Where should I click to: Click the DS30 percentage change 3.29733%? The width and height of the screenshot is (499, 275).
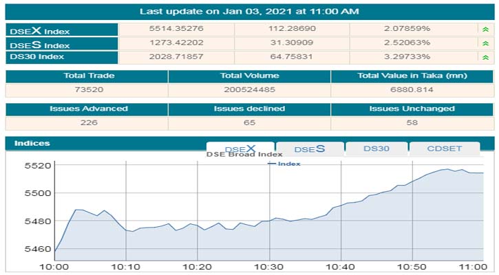click(412, 58)
